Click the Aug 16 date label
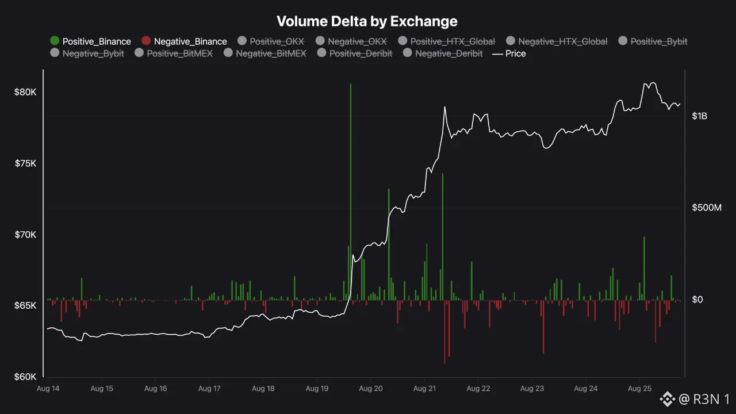736x414 pixels. [x=155, y=389]
